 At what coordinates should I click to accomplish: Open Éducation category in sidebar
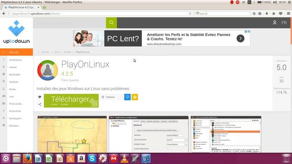[14, 126]
